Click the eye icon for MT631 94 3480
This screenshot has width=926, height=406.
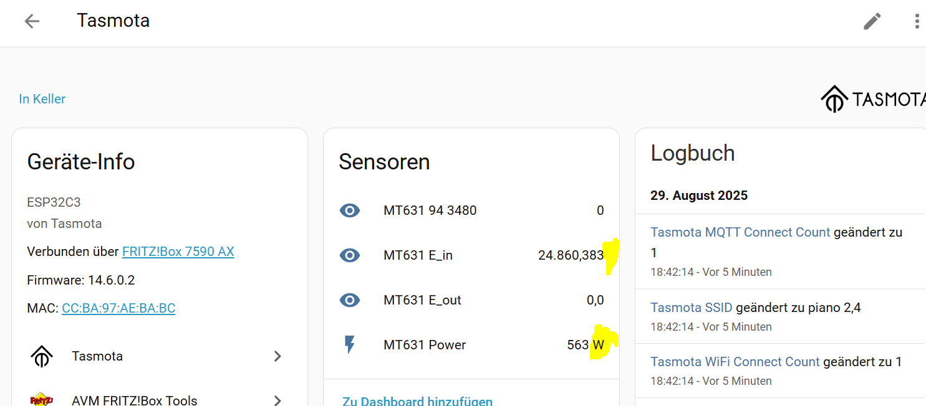[x=350, y=210]
